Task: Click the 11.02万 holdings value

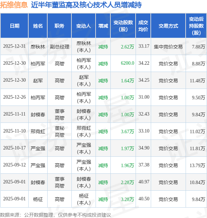Action: pyautogui.click(x=197, y=131)
